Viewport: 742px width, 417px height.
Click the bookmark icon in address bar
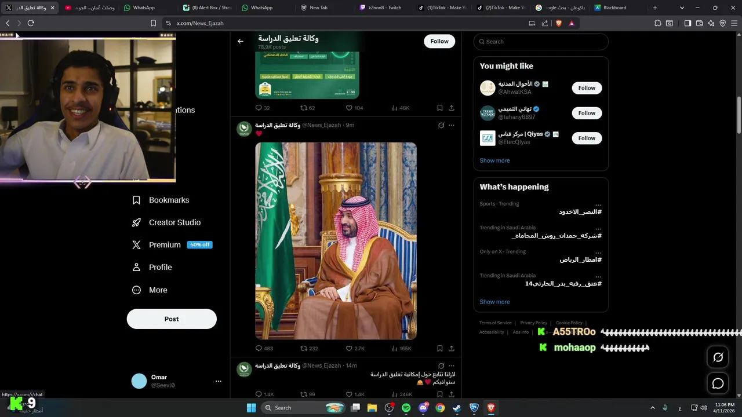153,23
